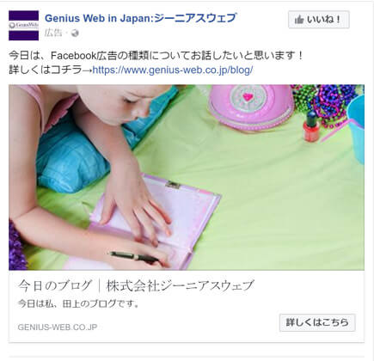Viewport: 374px width, 361px height.
Task: Click the いいね! like button
Action: point(319,20)
